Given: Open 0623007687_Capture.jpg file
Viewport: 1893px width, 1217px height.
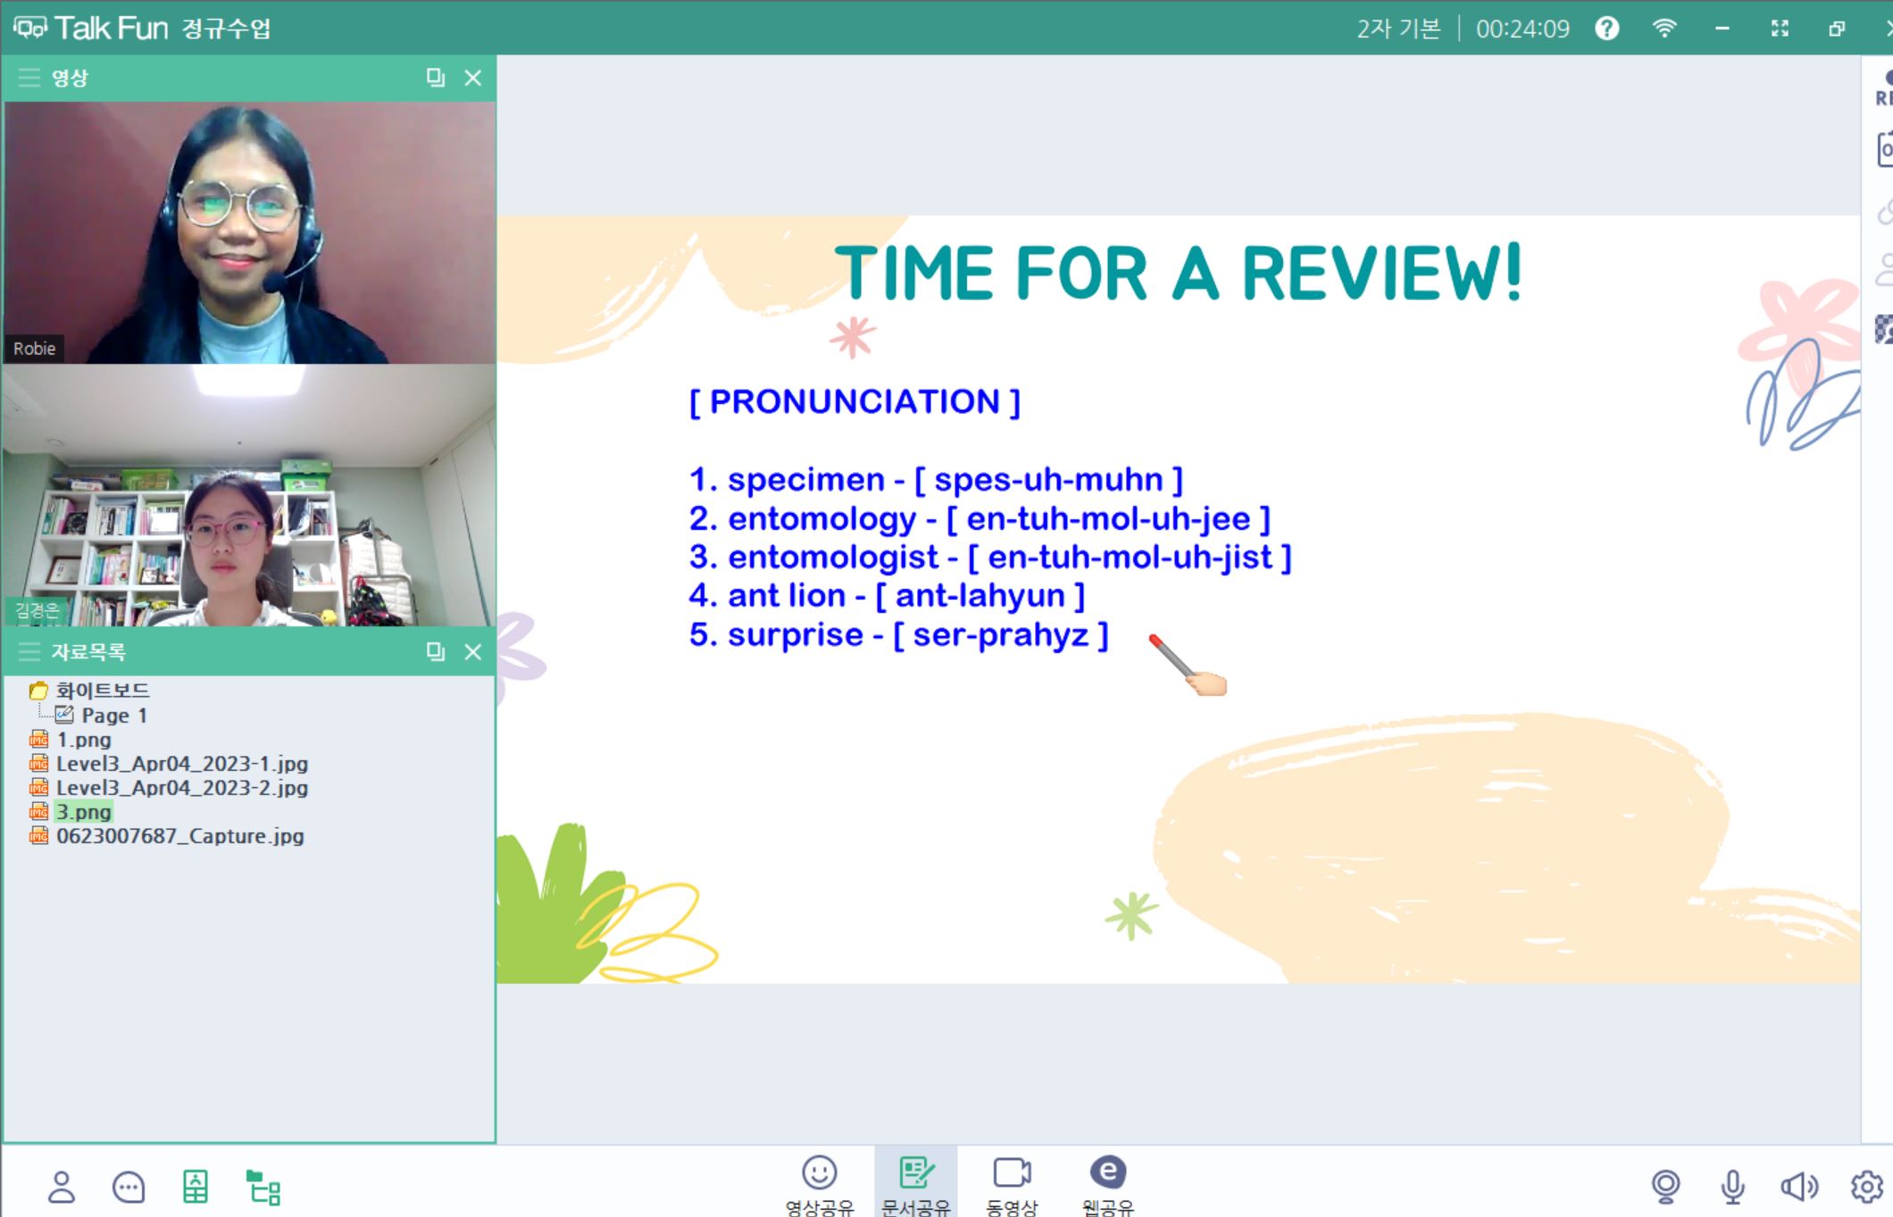Looking at the screenshot, I should pyautogui.click(x=179, y=836).
